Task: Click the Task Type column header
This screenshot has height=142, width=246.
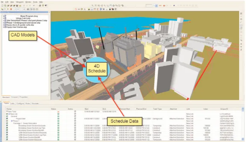Action: (157, 109)
